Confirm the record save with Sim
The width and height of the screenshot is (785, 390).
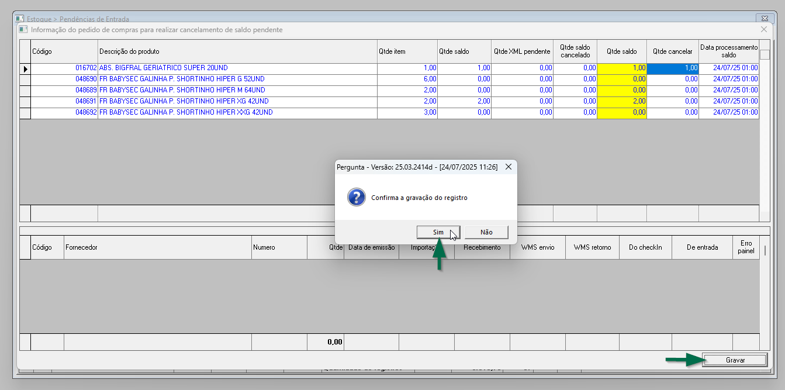coord(438,232)
